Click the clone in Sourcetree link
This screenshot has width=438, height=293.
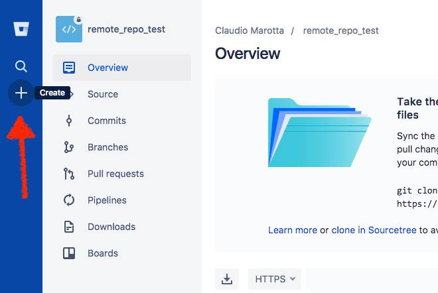coord(374,230)
